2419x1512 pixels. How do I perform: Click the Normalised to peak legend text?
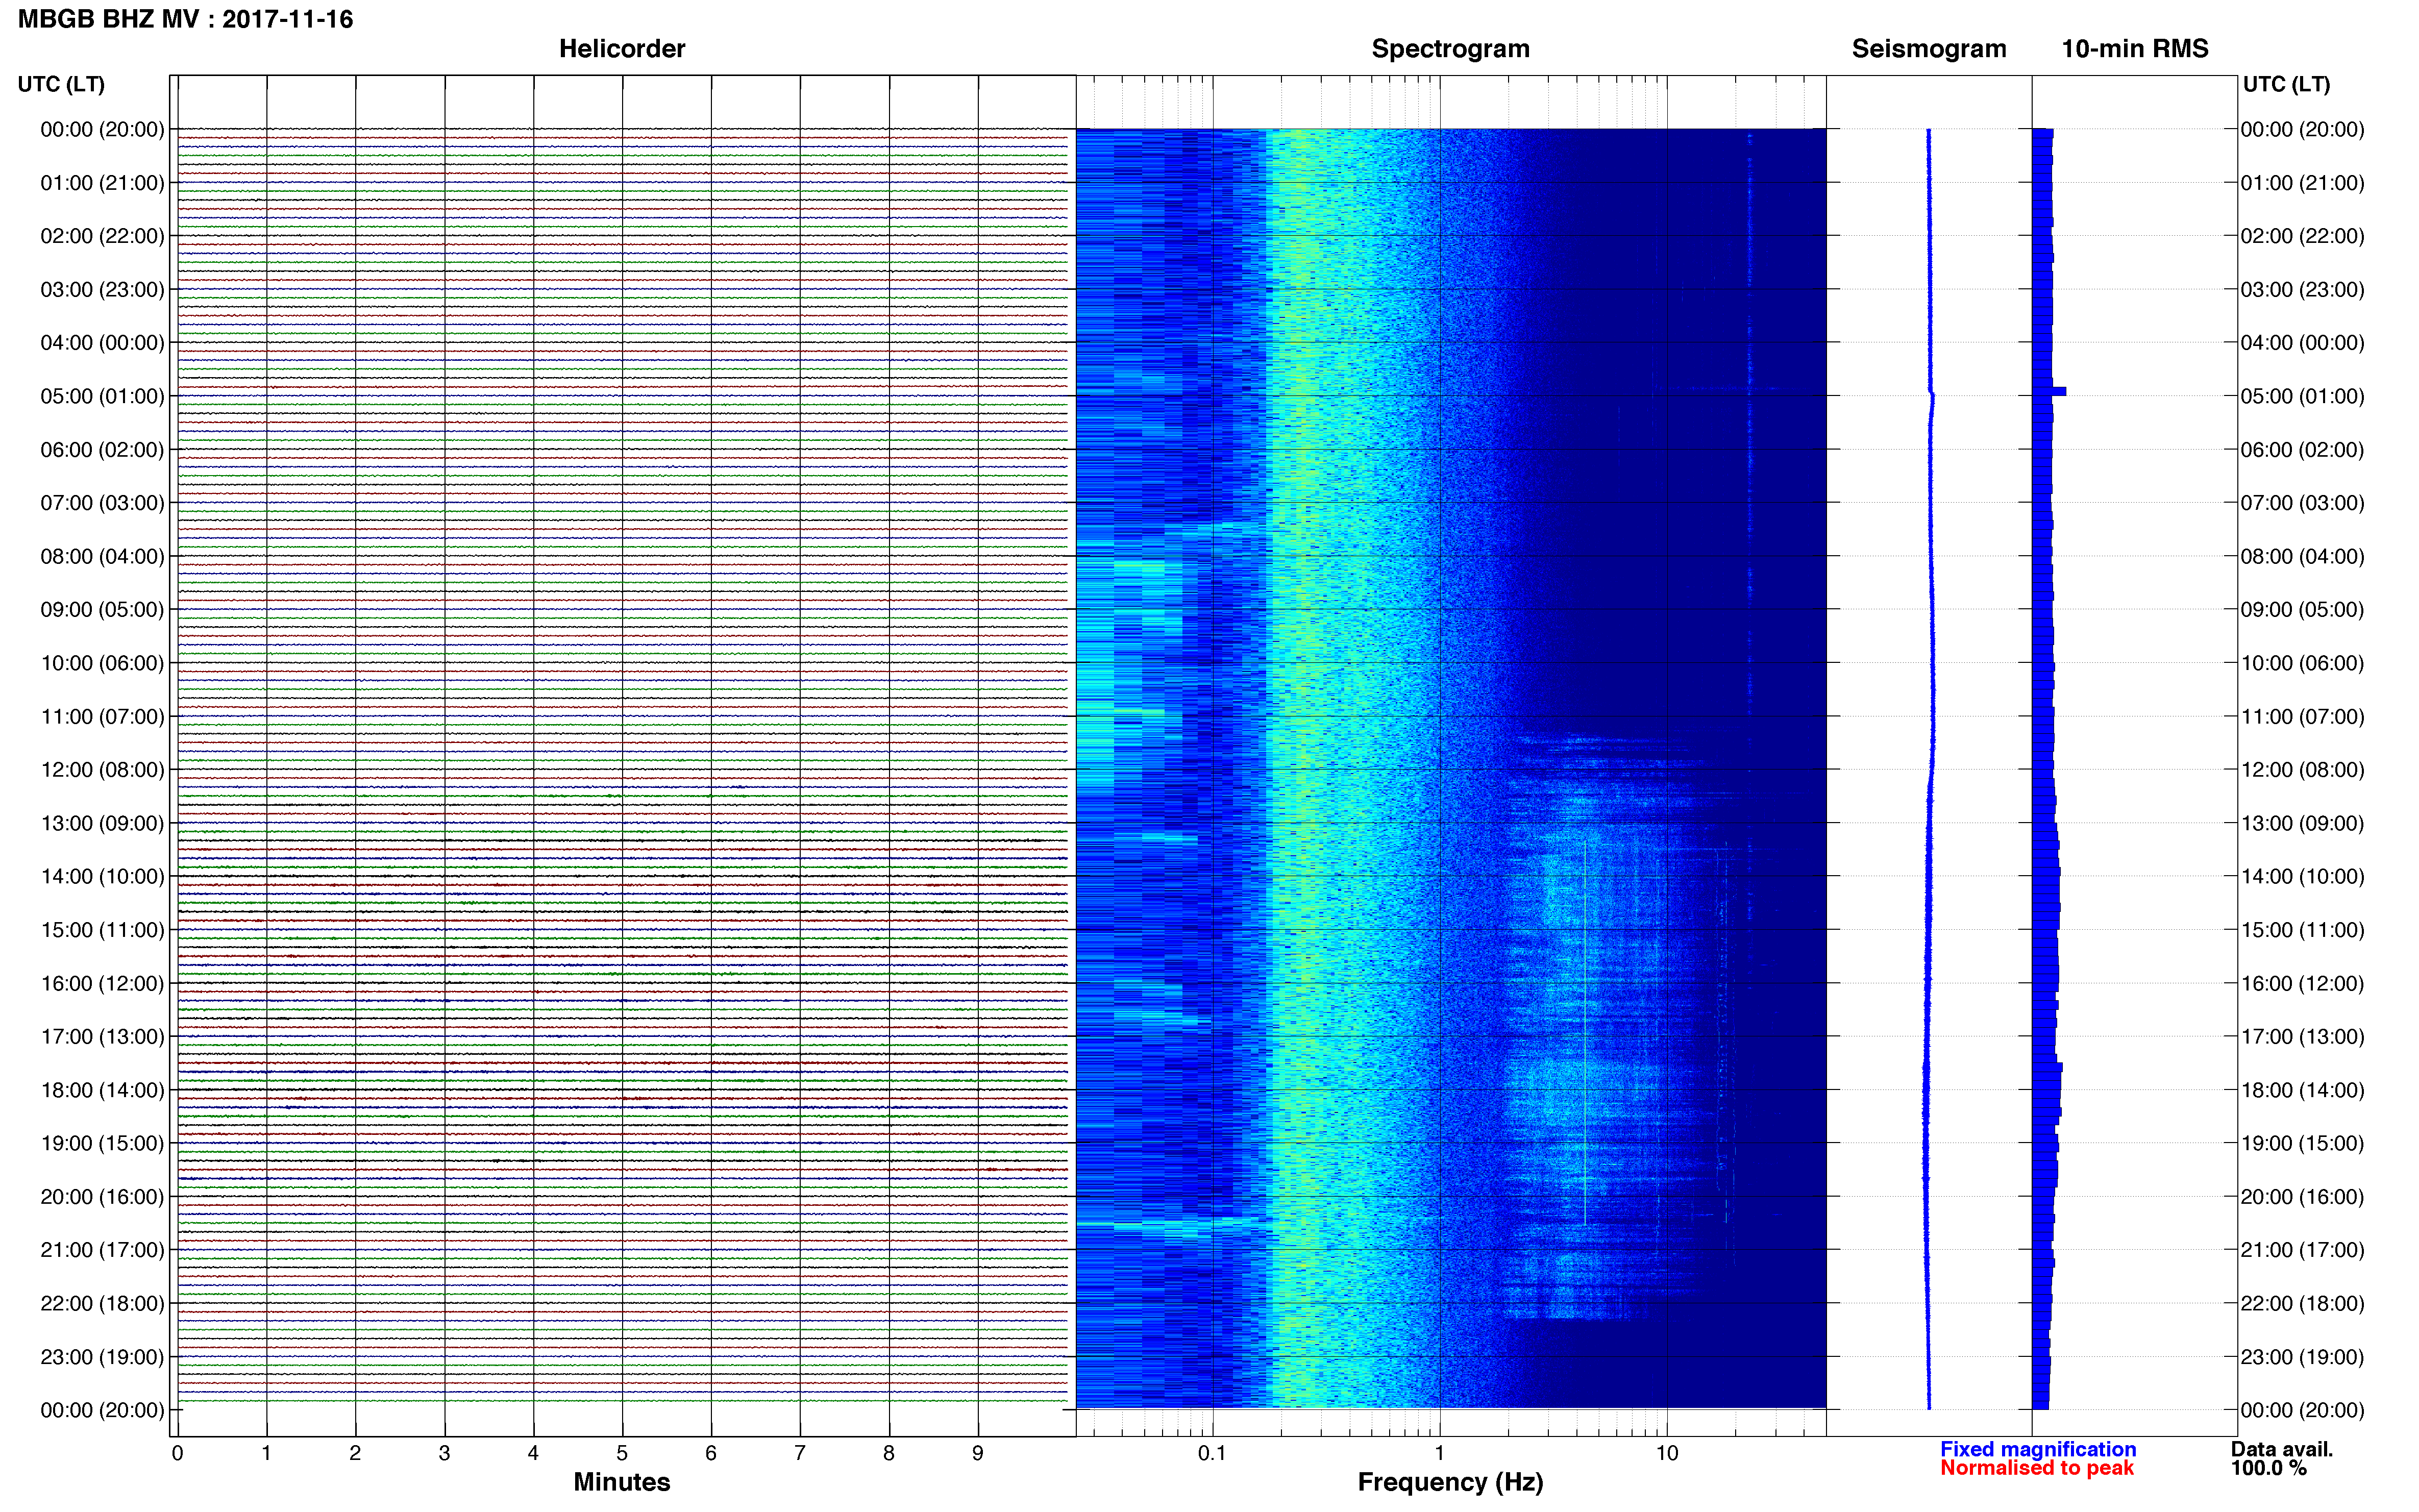click(x=2036, y=1468)
